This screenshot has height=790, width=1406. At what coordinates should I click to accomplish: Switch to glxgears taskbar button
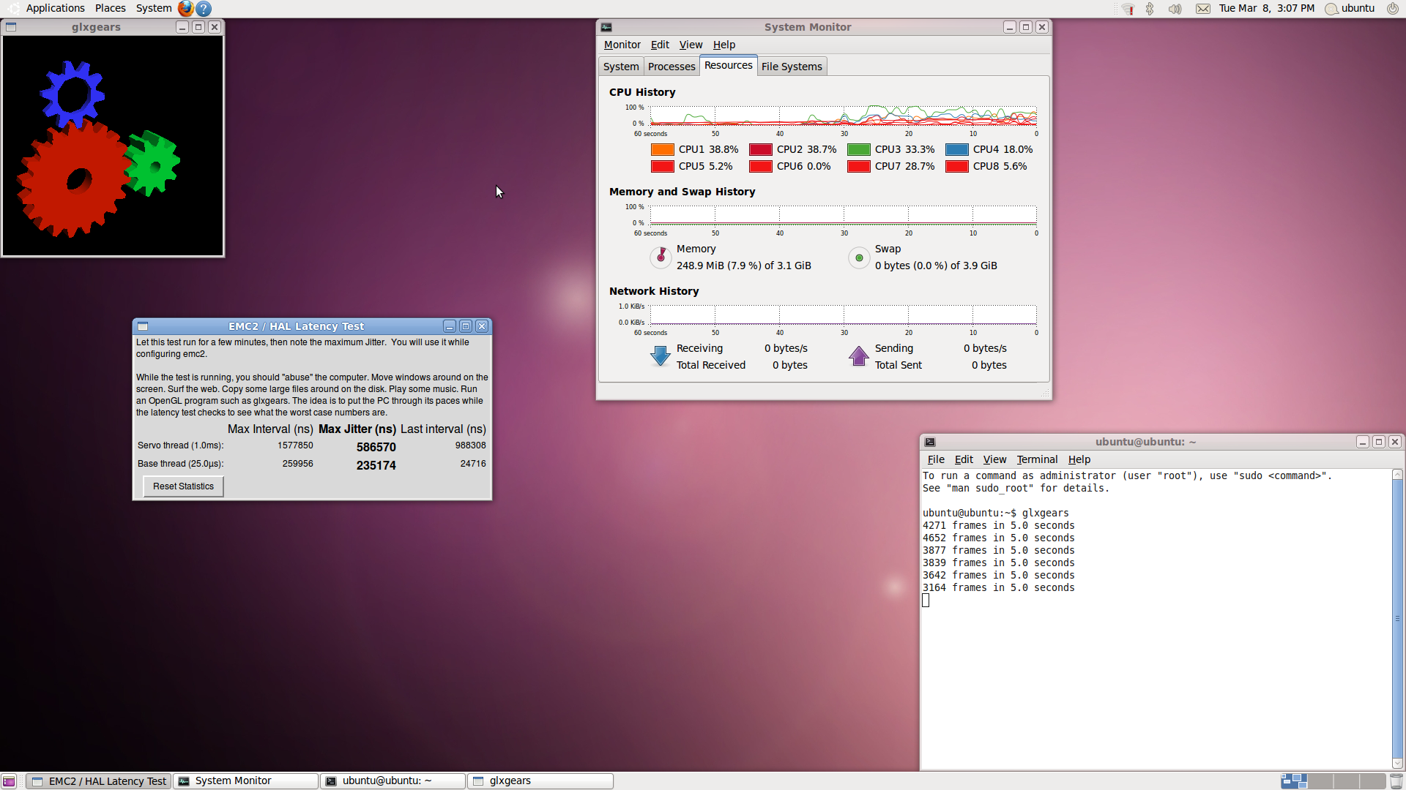click(540, 781)
